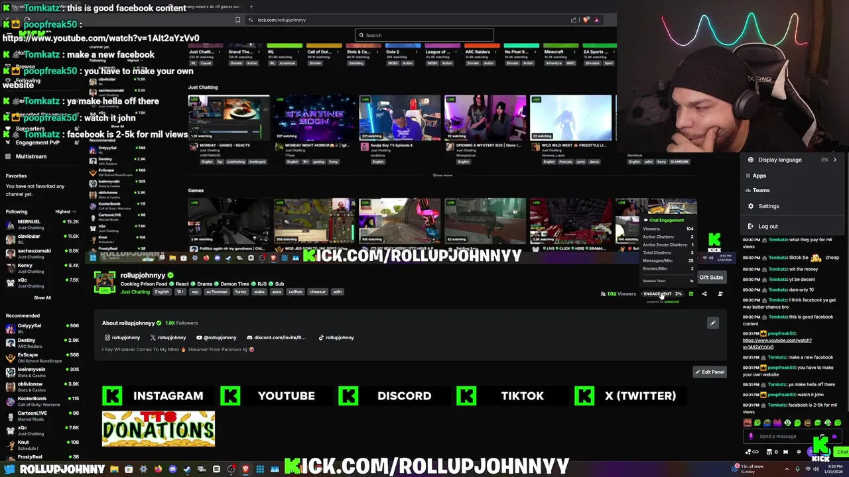Open the Highest sort dropdown in Following
This screenshot has width=849, height=477.
click(65, 212)
